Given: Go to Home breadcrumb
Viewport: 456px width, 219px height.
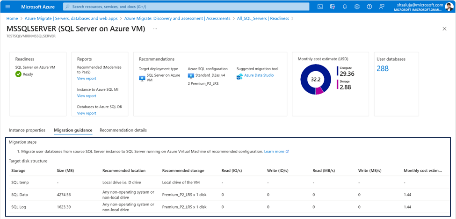Looking at the screenshot, I should (12, 18).
